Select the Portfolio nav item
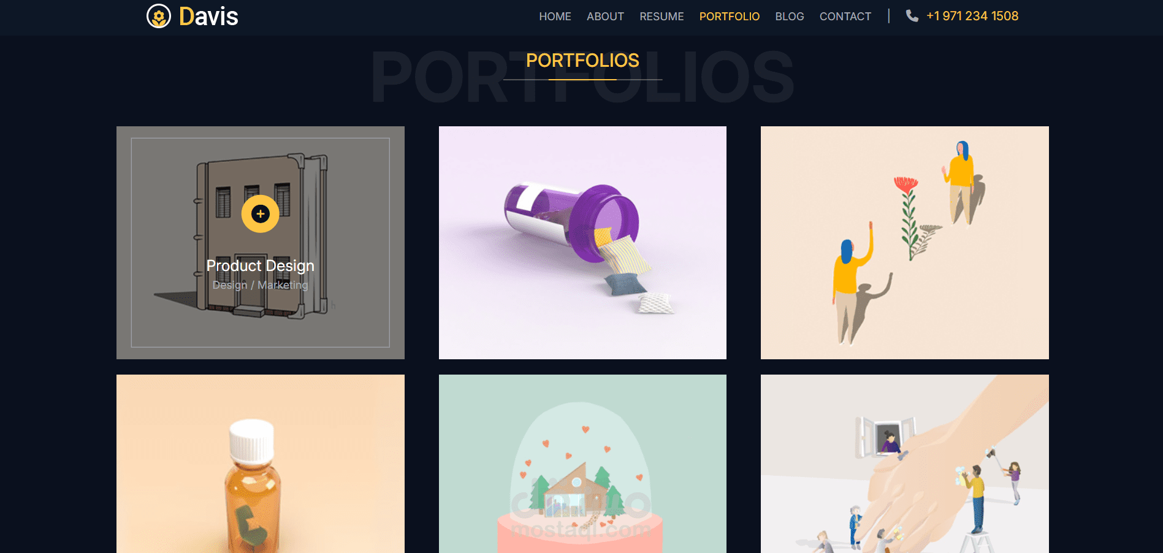This screenshot has width=1163, height=553. click(730, 17)
